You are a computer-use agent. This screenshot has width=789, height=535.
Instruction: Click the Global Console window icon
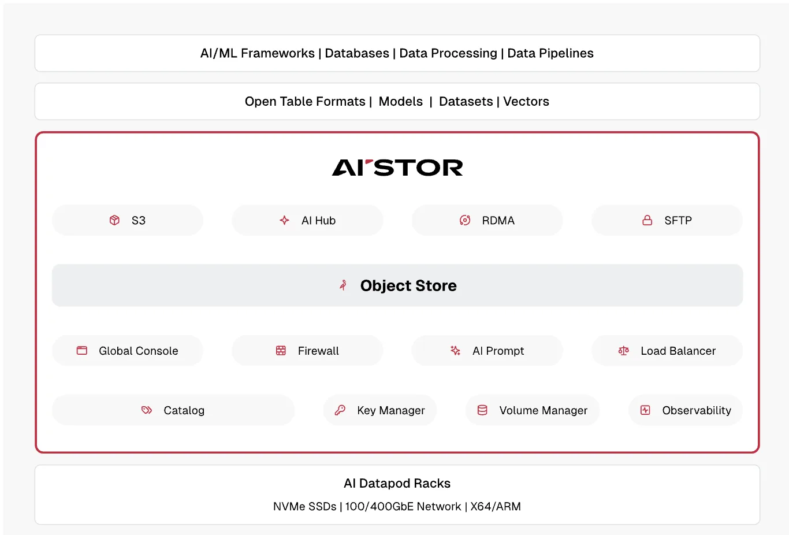point(82,351)
